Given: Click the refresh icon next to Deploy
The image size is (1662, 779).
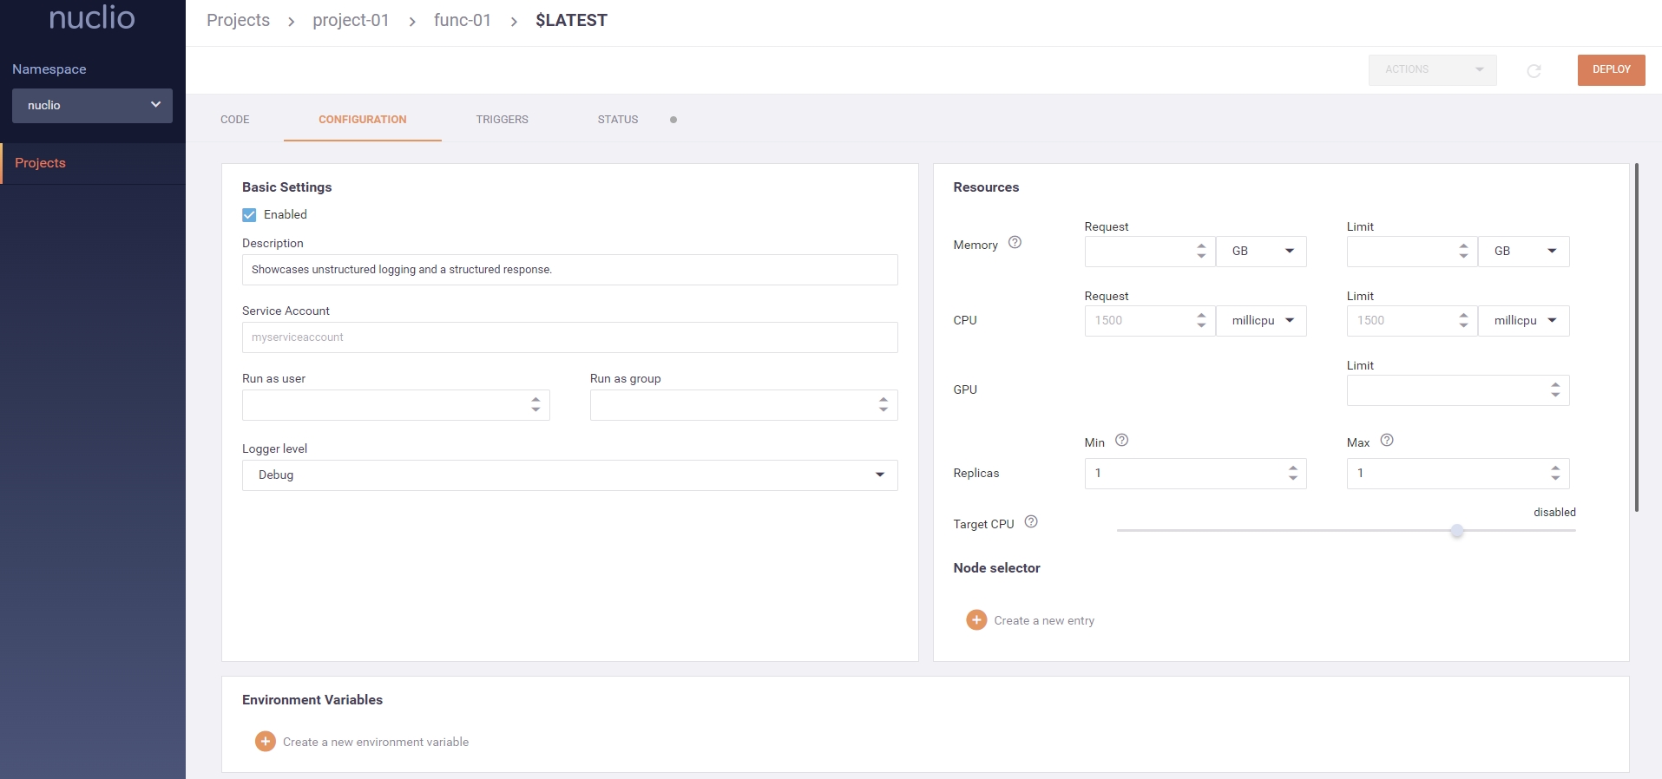Looking at the screenshot, I should tap(1534, 70).
